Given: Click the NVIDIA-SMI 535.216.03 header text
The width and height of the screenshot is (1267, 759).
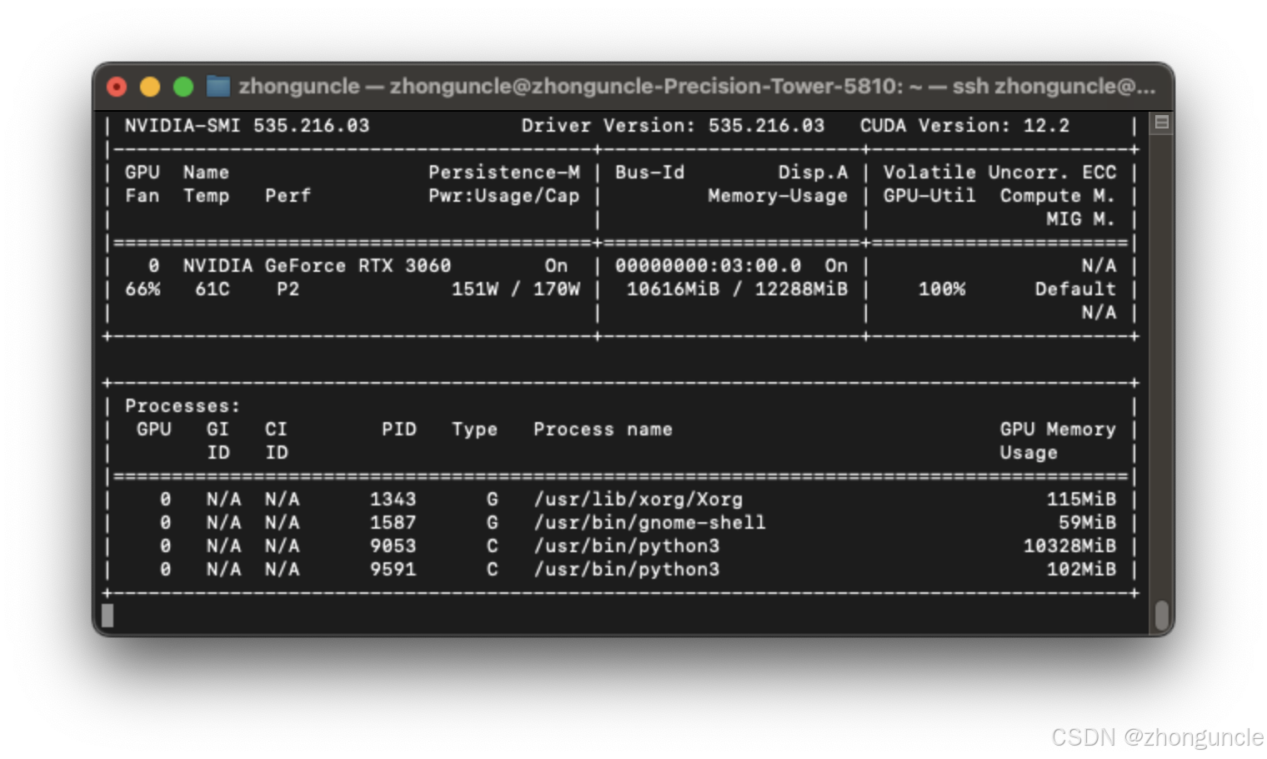Looking at the screenshot, I should 247,126.
